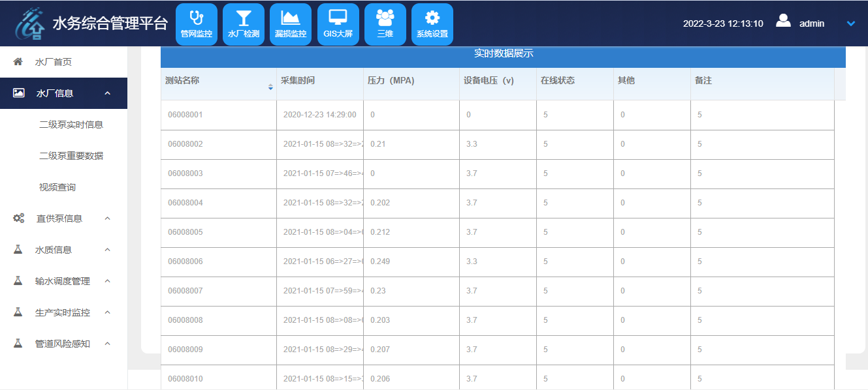Open 视频查询 submenu item
Viewport: 868px width, 390px height.
[57, 187]
